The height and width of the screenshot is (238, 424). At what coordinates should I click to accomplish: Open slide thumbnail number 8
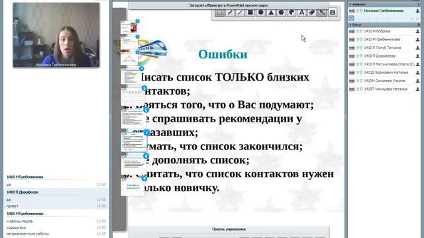[133, 165]
